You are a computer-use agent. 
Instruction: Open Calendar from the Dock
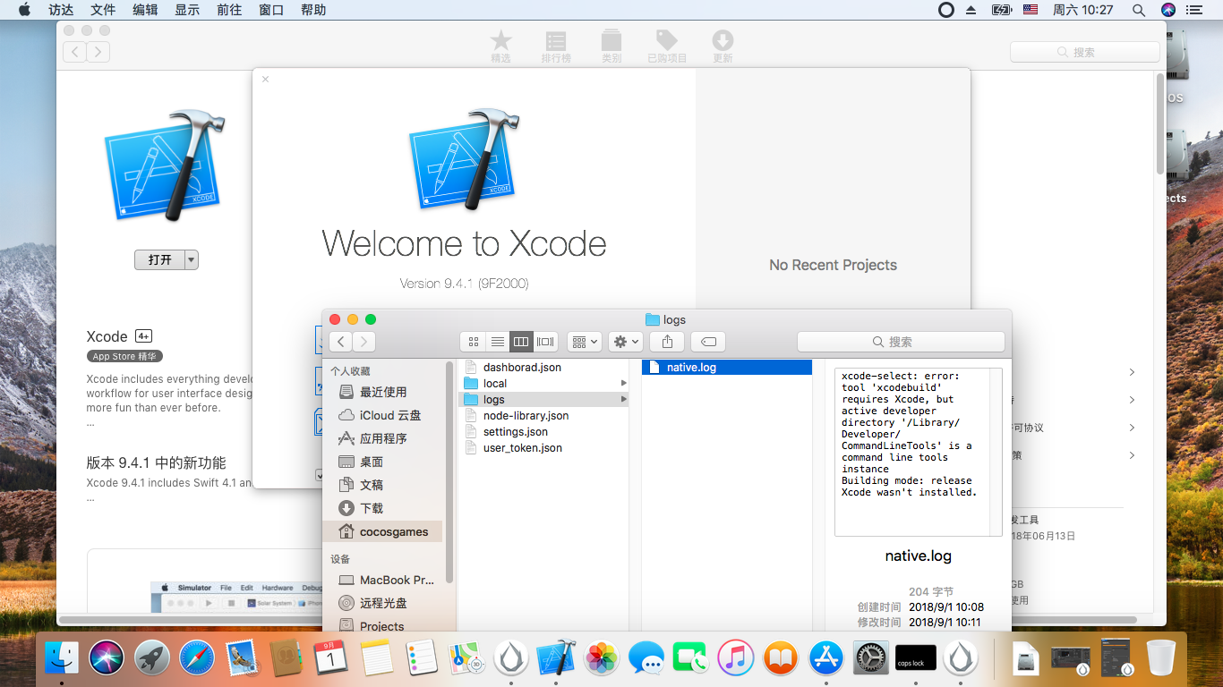click(331, 659)
